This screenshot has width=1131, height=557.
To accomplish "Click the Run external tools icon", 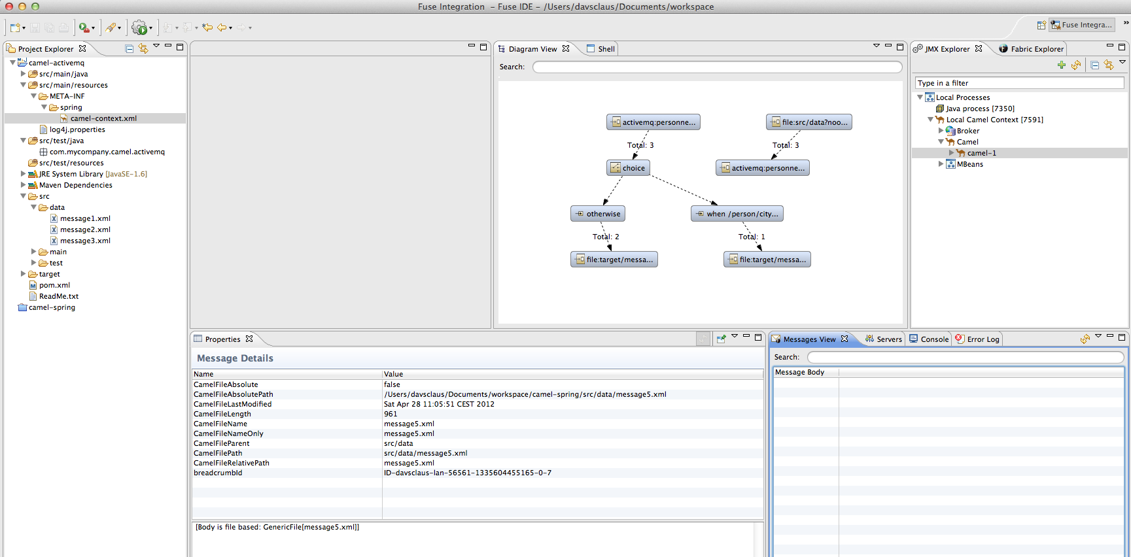I will [84, 27].
